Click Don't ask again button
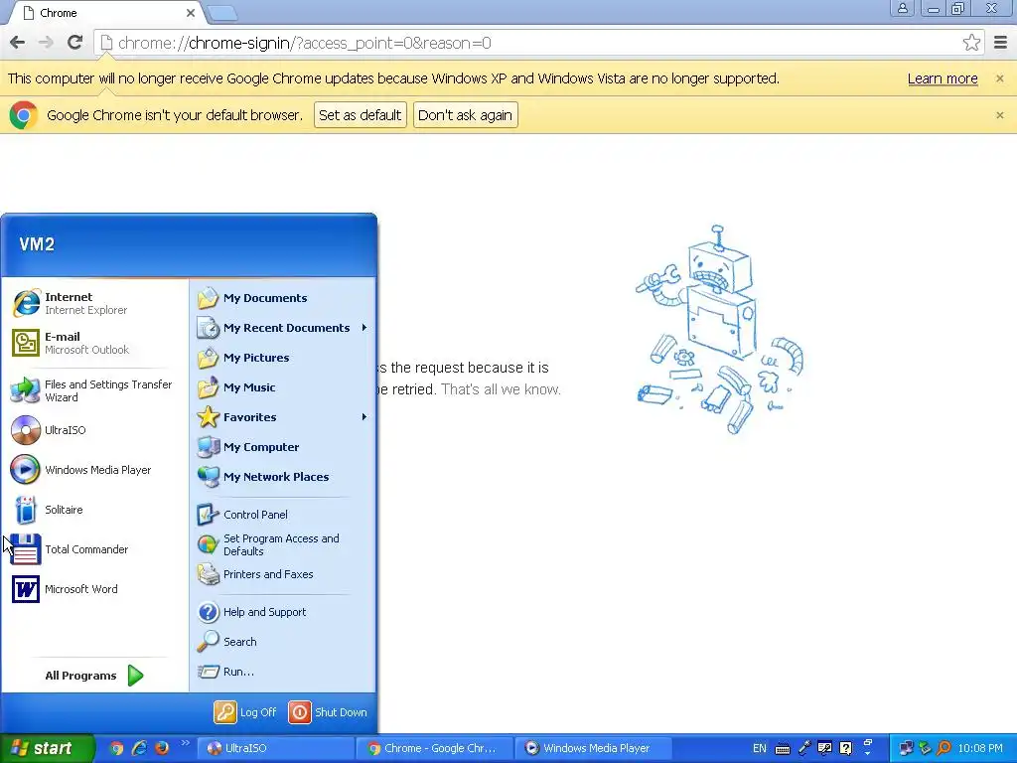 (x=465, y=115)
